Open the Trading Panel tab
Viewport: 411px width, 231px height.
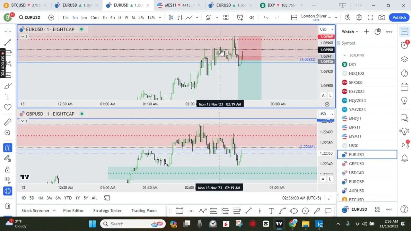click(144, 210)
